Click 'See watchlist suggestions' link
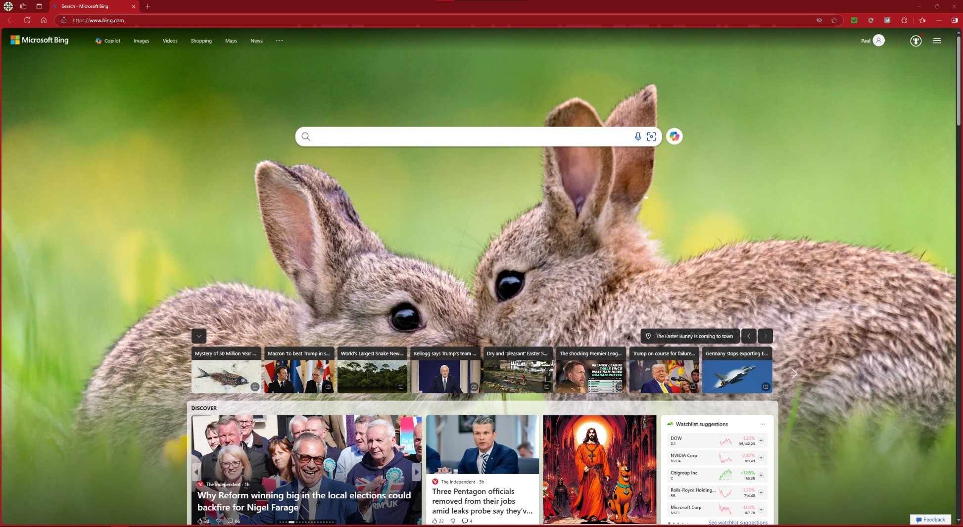The height and width of the screenshot is (527, 963). [x=738, y=522]
